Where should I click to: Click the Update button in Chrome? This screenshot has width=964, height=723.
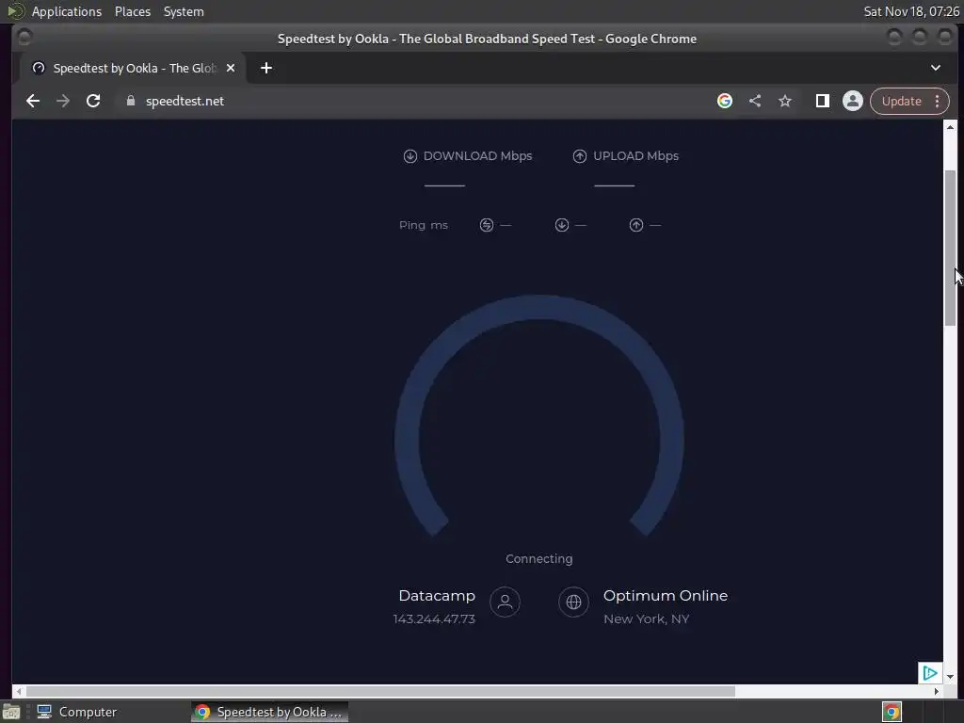901,101
